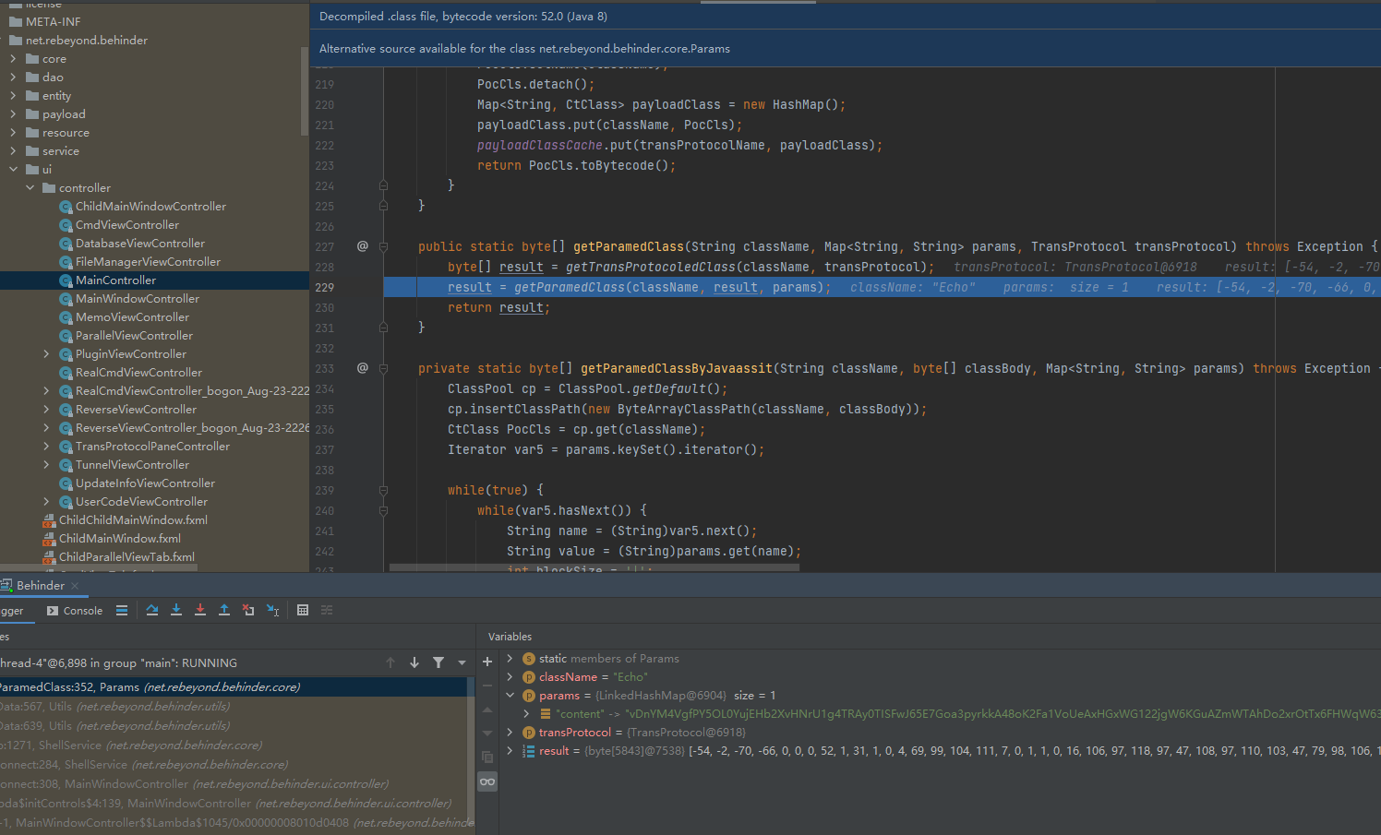Click the editor horizontal scrollbar
This screenshot has width=1381, height=835.
click(x=594, y=567)
